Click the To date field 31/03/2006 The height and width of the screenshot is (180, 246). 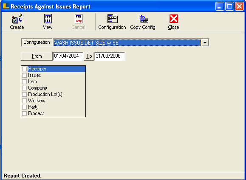point(110,56)
